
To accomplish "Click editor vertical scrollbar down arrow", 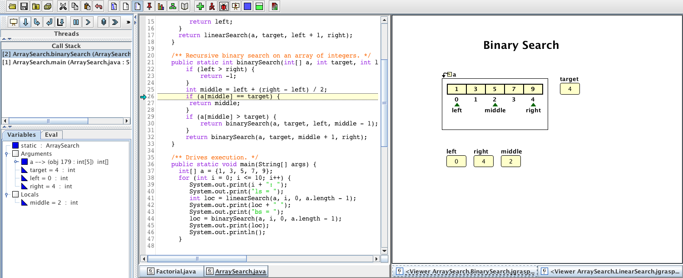I will (384, 251).
